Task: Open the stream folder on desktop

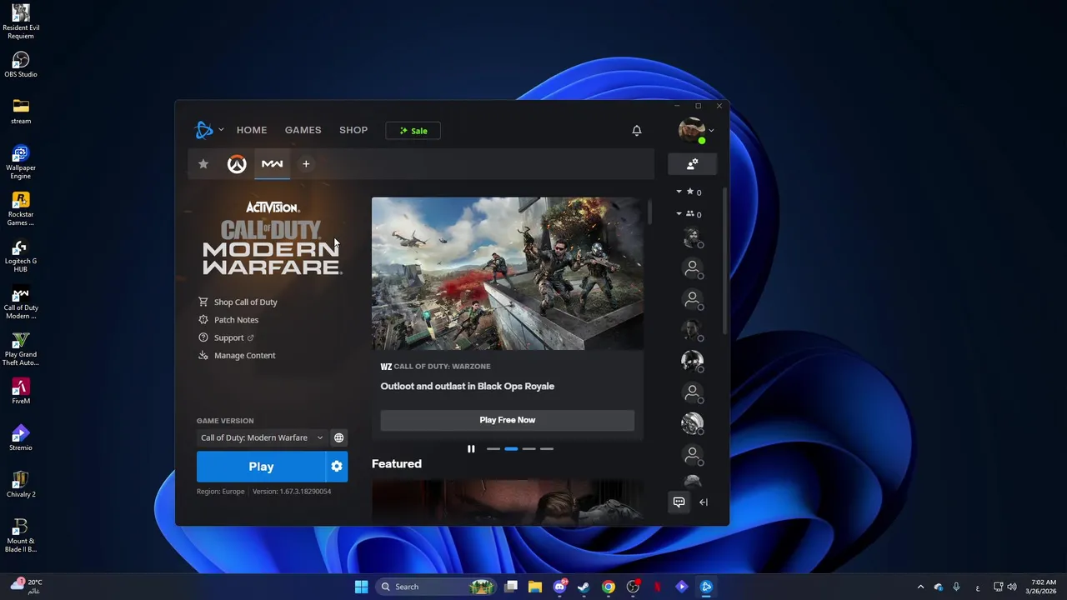Action: coord(21,110)
